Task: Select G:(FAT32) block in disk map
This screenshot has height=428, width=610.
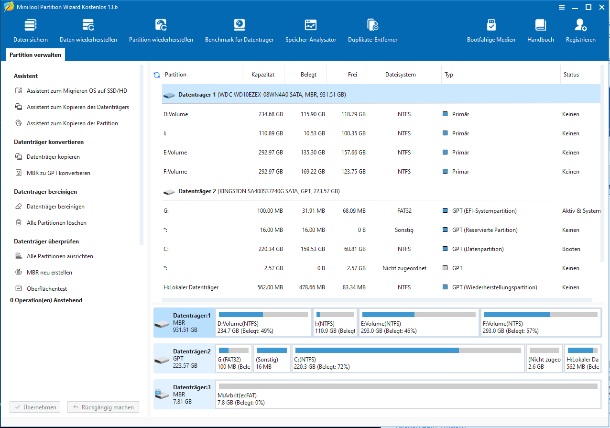Action: point(234,358)
